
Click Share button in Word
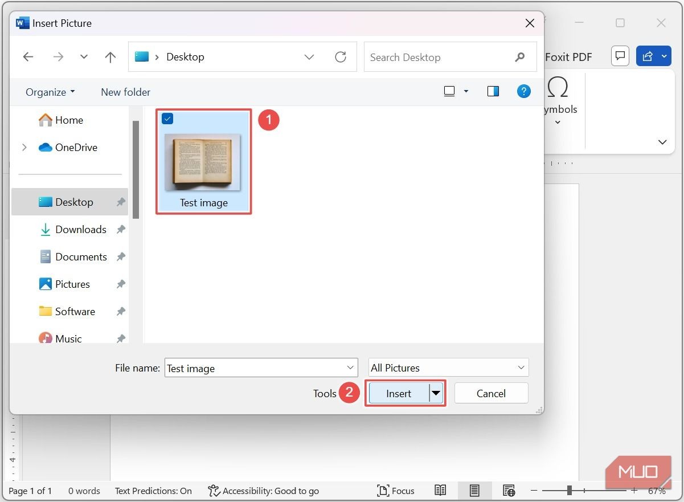point(648,56)
